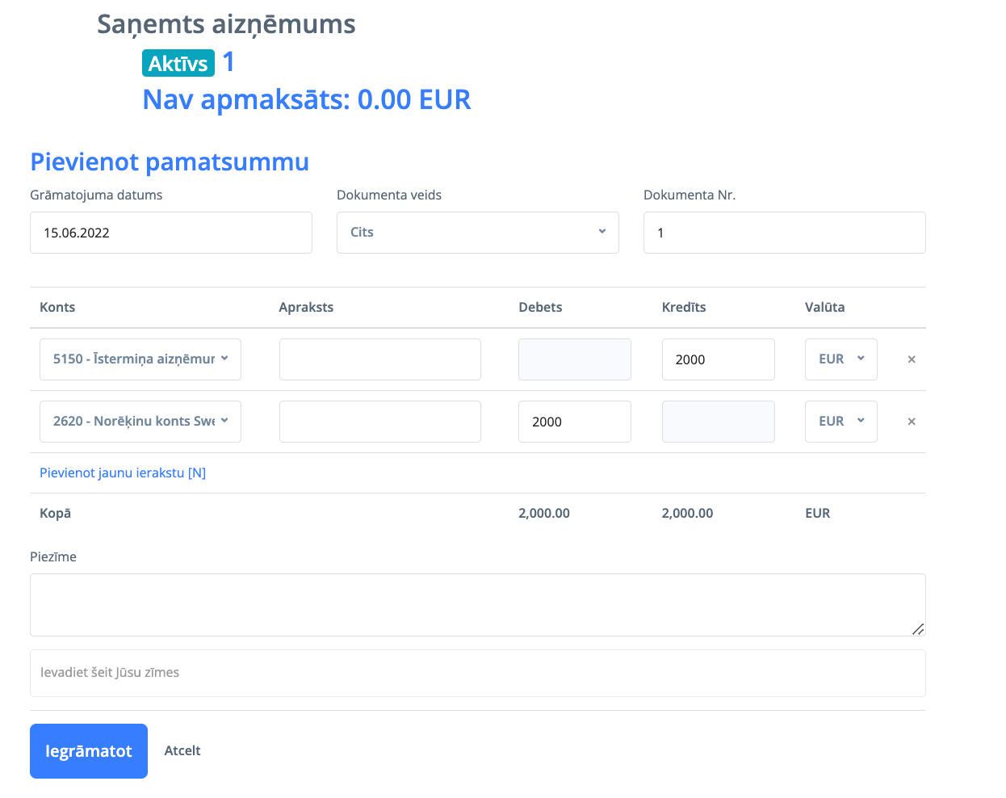Image resolution: width=1006 pixels, height=798 pixels.
Task: Remove the 2620 account entry row
Action: [912, 422]
